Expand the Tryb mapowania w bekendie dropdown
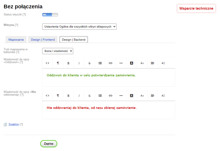This screenshot has width=220, height=151. pyautogui.click(x=58, y=51)
